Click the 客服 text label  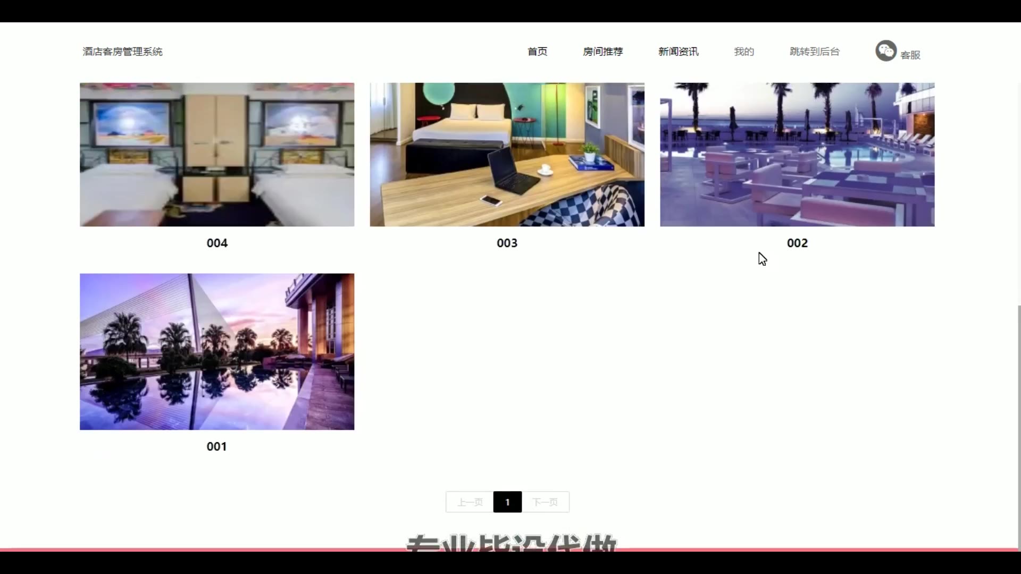tap(910, 55)
